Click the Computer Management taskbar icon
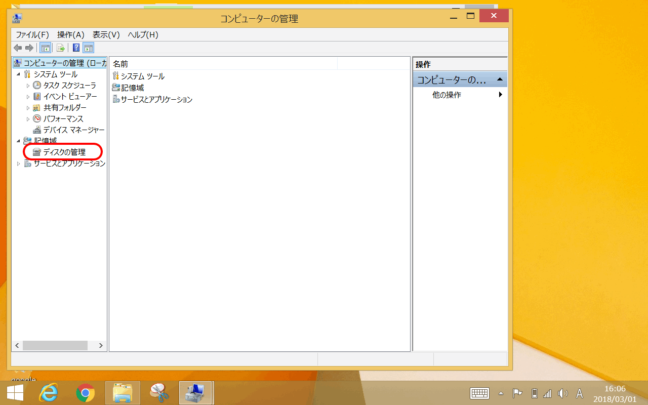Screen dimensions: 648x405 pyautogui.click(x=195, y=393)
